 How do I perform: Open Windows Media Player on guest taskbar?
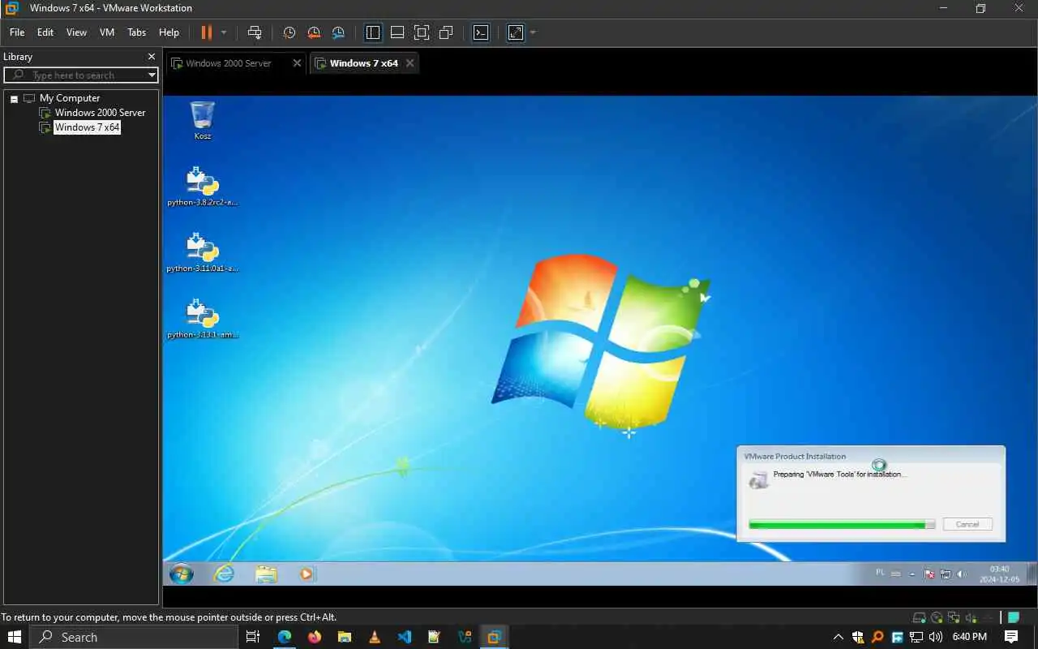(307, 574)
